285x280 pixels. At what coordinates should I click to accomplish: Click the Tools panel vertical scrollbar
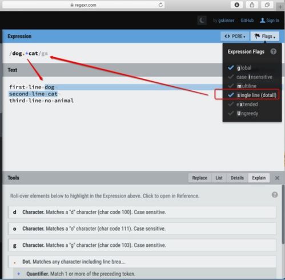tap(283, 214)
